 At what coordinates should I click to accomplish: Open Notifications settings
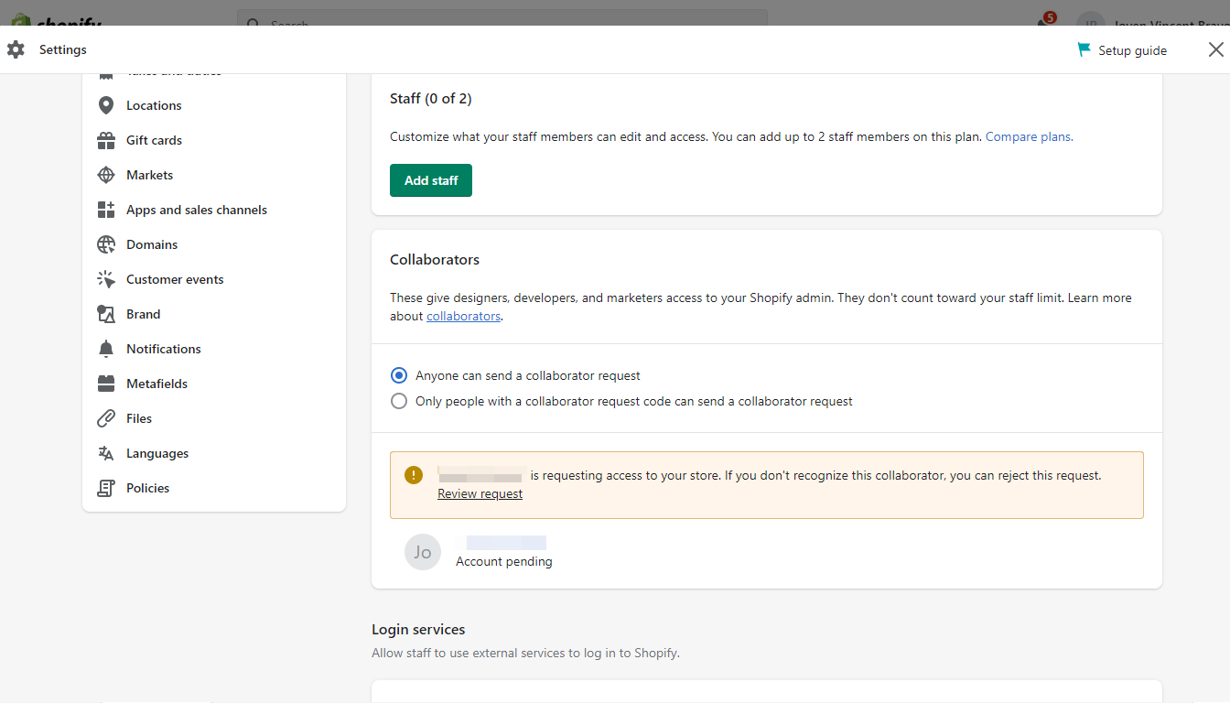tap(164, 348)
